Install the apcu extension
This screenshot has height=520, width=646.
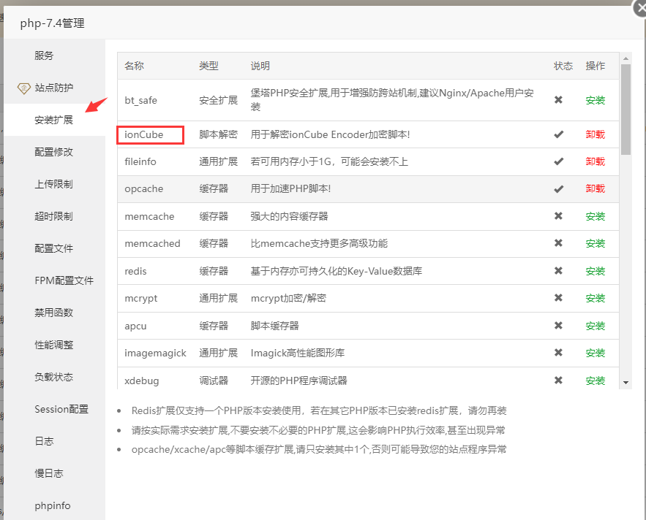pos(596,326)
